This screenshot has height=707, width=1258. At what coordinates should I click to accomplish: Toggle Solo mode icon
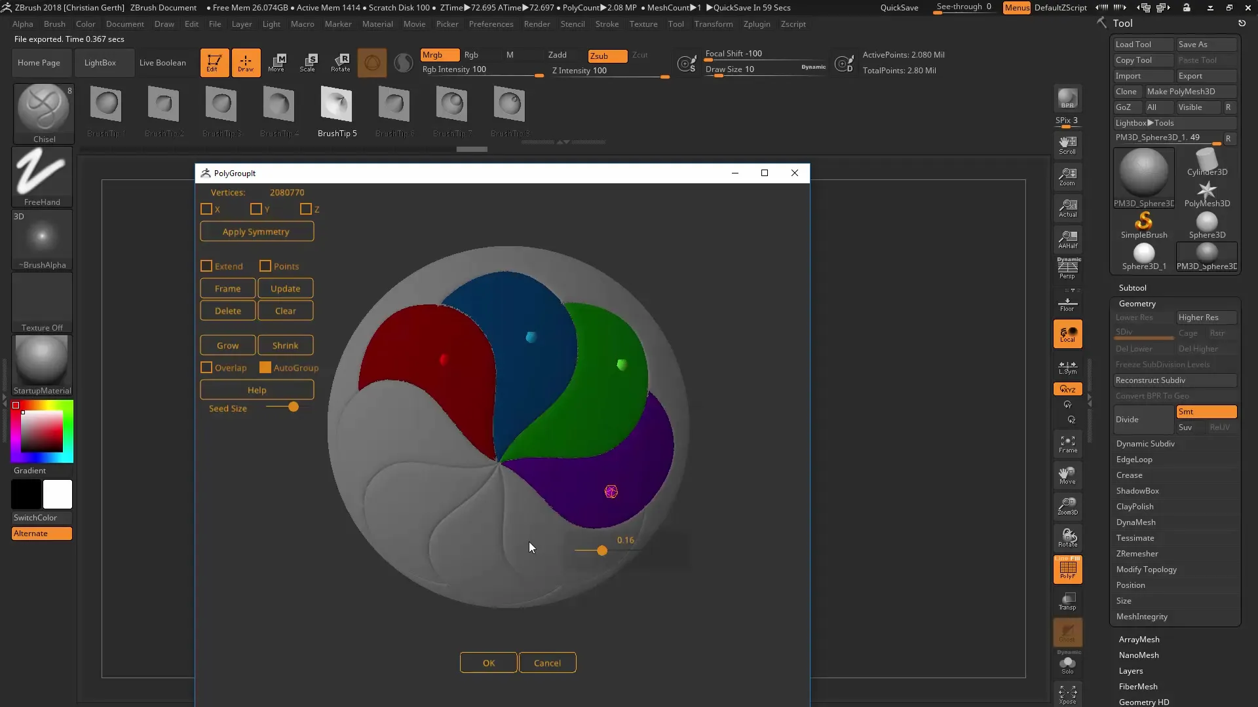tap(1067, 664)
